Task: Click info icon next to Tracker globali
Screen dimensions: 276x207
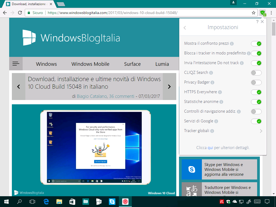Action: pos(212,131)
